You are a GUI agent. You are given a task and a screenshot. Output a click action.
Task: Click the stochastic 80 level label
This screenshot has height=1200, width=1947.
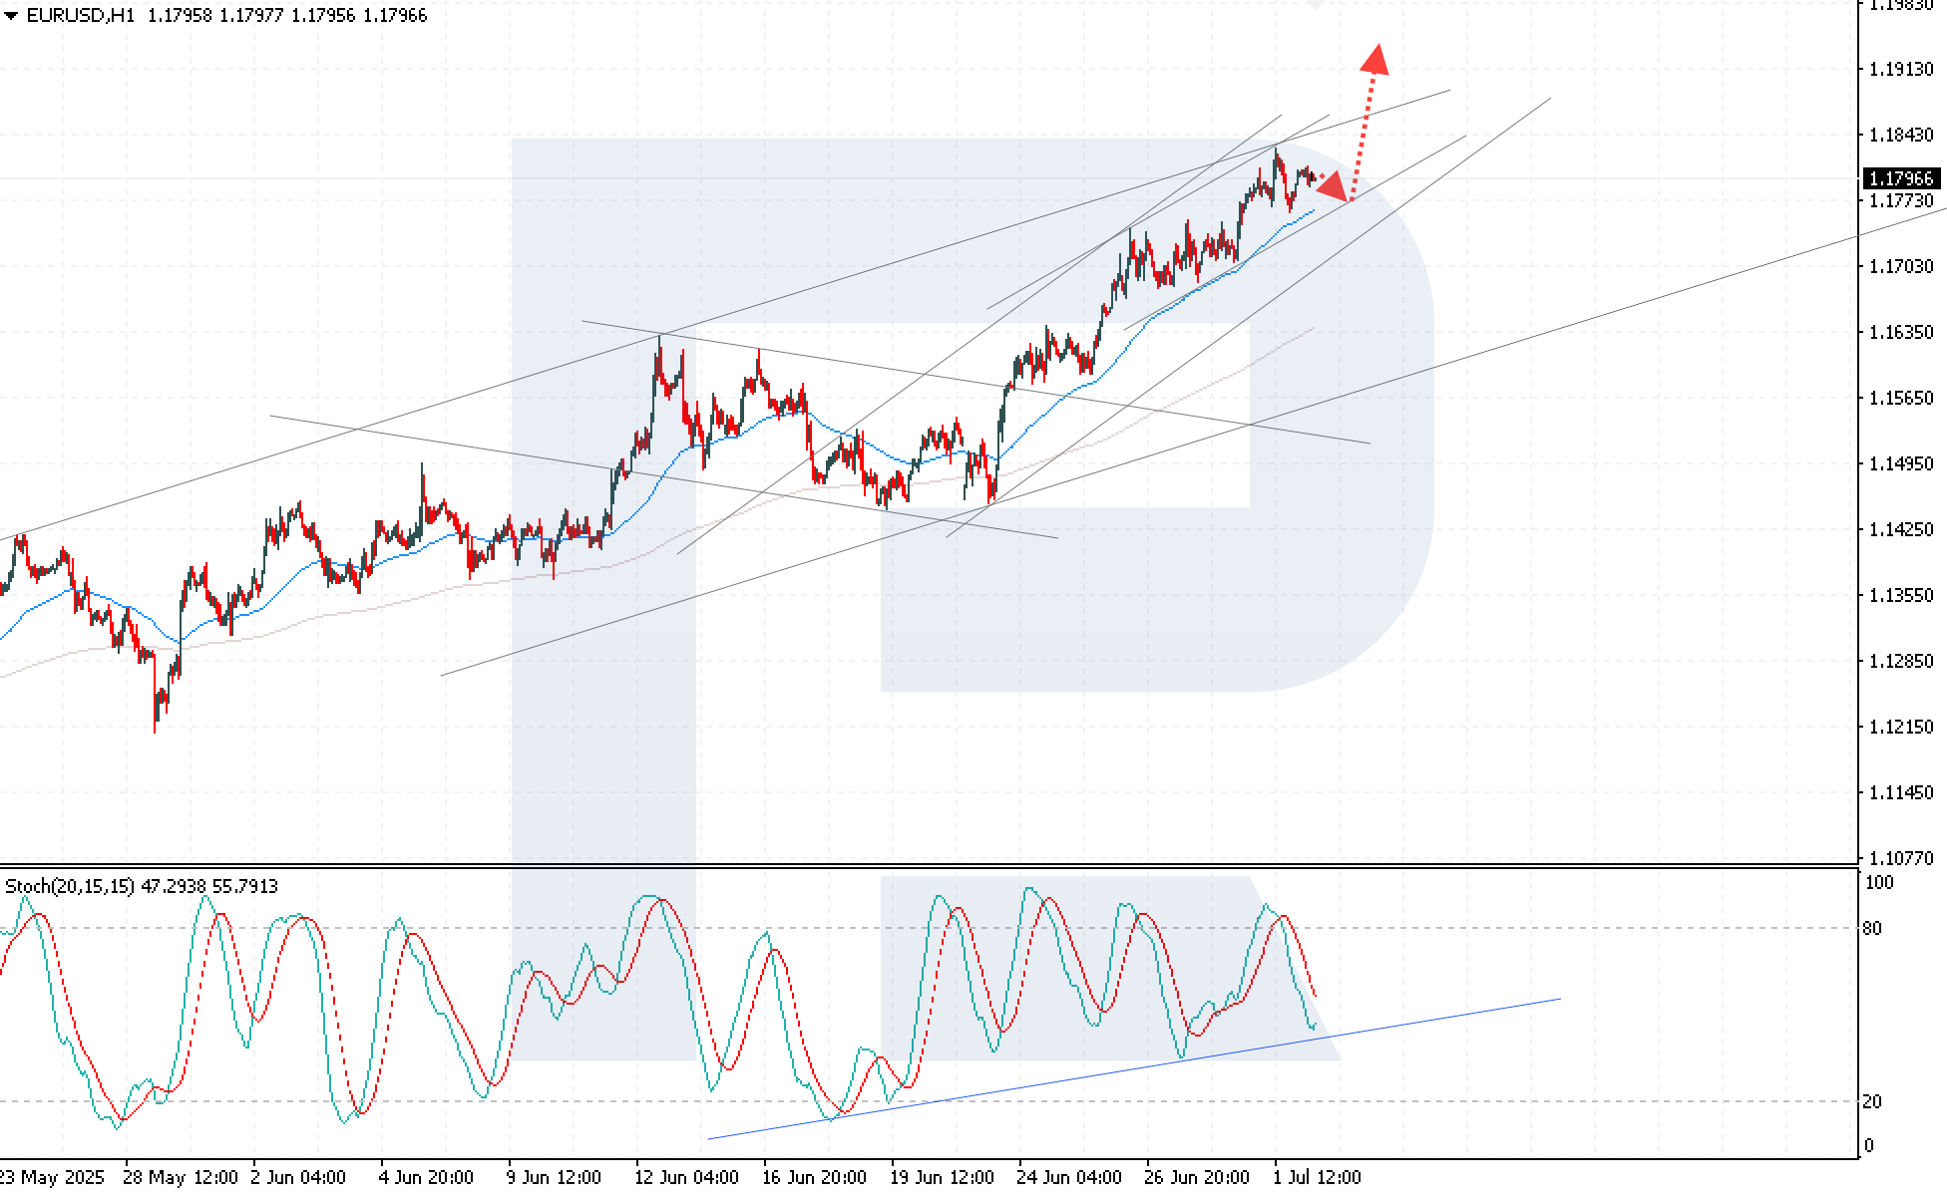(x=1872, y=928)
